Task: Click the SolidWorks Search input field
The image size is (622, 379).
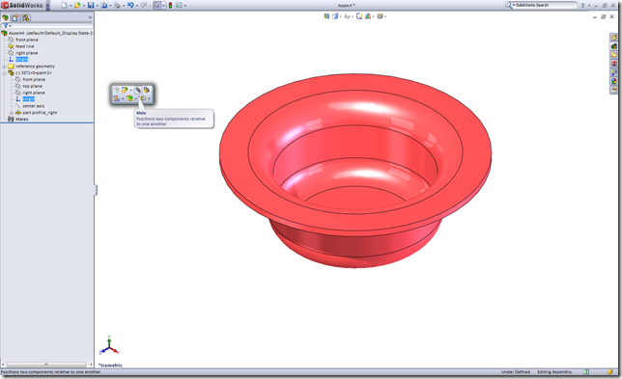Action: click(x=546, y=5)
